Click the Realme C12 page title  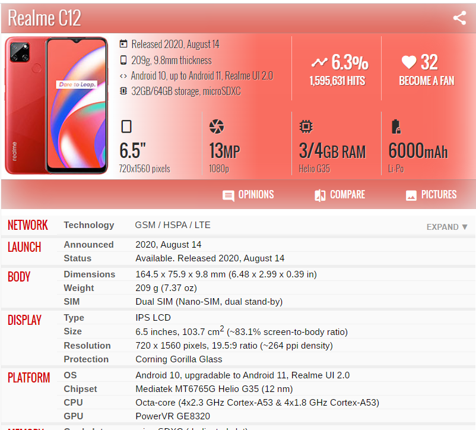(x=45, y=18)
